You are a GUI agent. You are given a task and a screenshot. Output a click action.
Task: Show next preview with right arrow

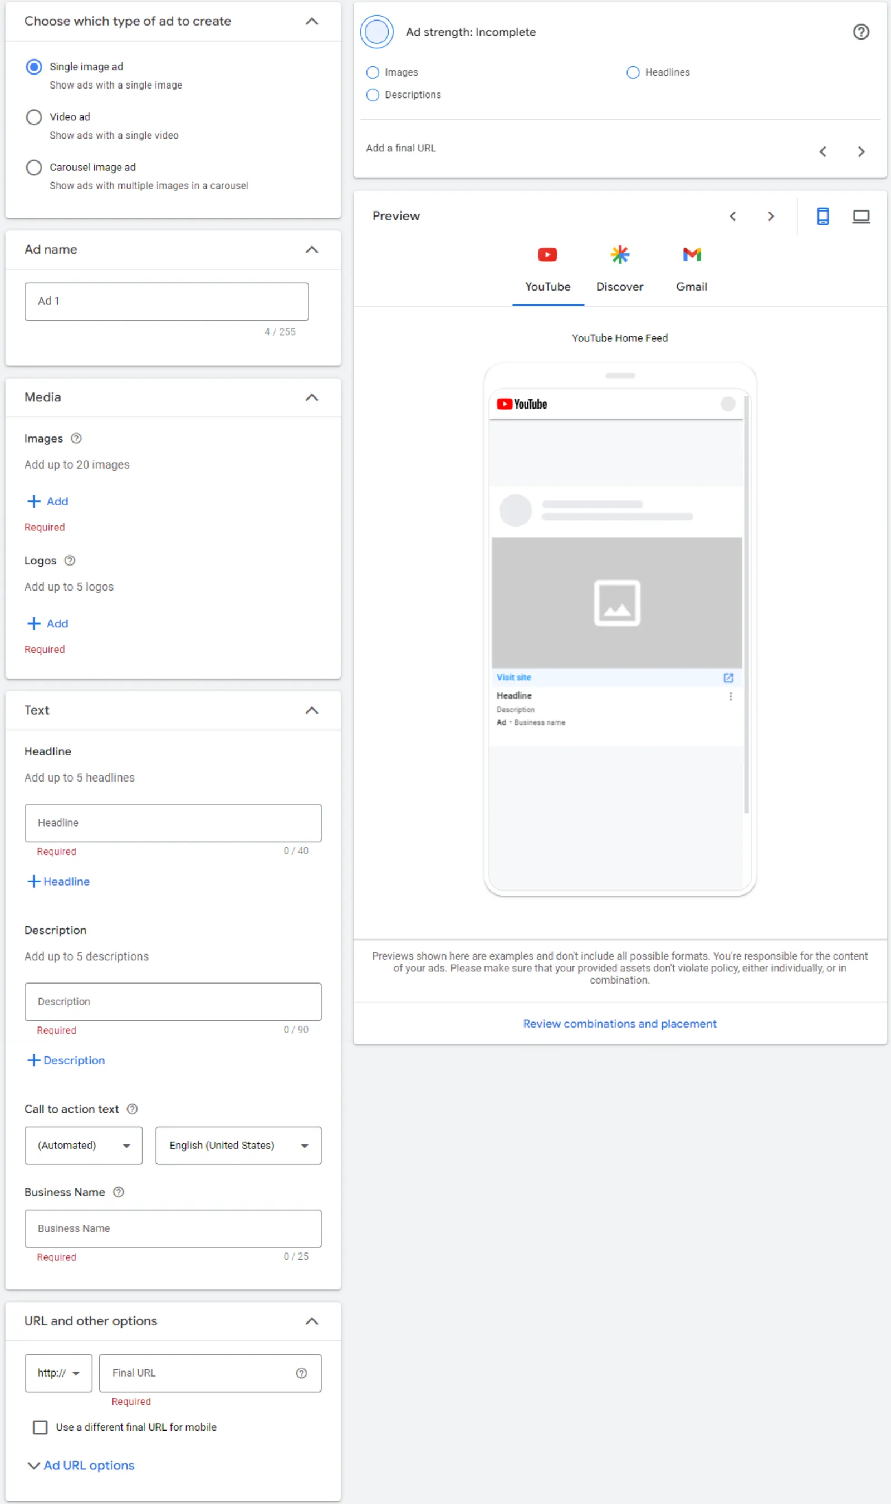tap(771, 216)
